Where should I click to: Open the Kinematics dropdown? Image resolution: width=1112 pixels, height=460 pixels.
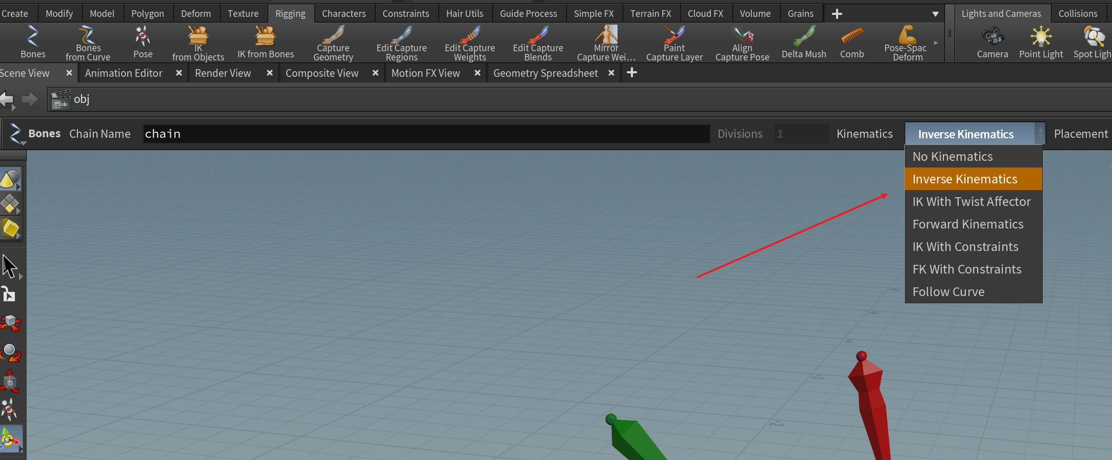tap(975, 134)
